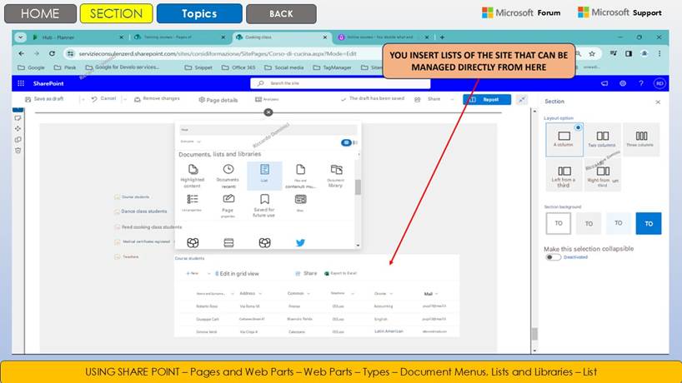
Task: Click the Search the site field
Action: coord(340,83)
